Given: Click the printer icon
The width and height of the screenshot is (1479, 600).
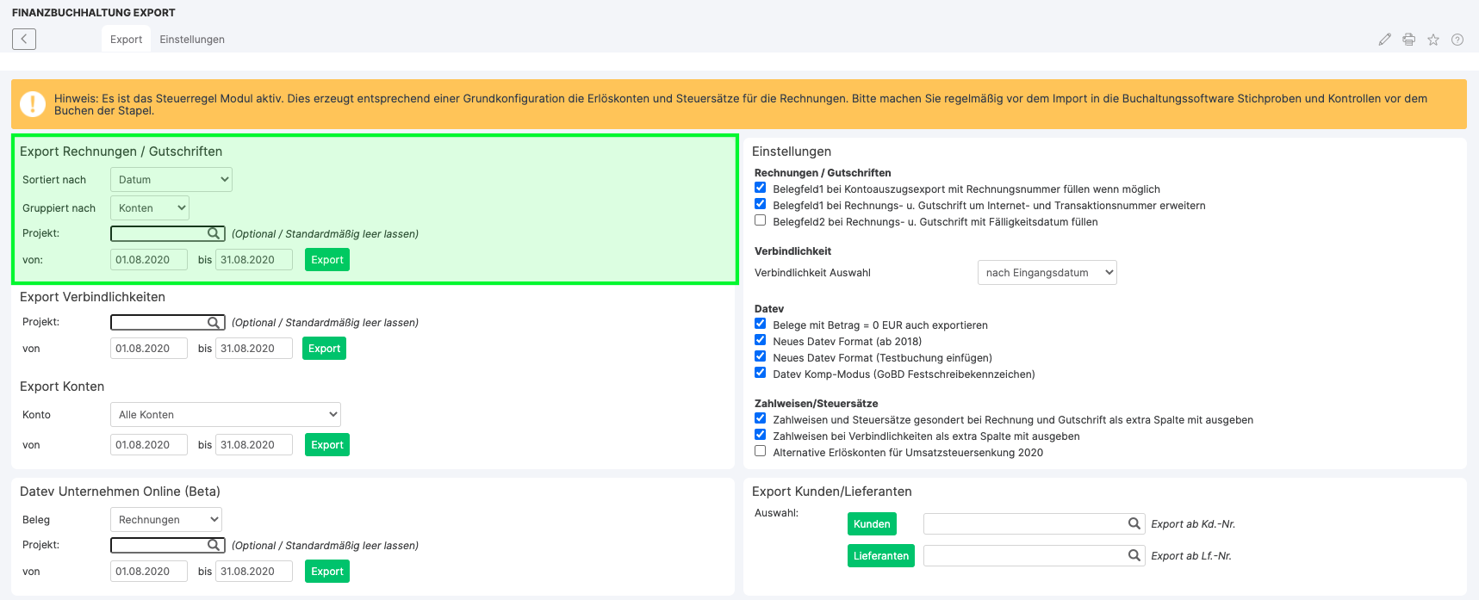Looking at the screenshot, I should (1408, 40).
